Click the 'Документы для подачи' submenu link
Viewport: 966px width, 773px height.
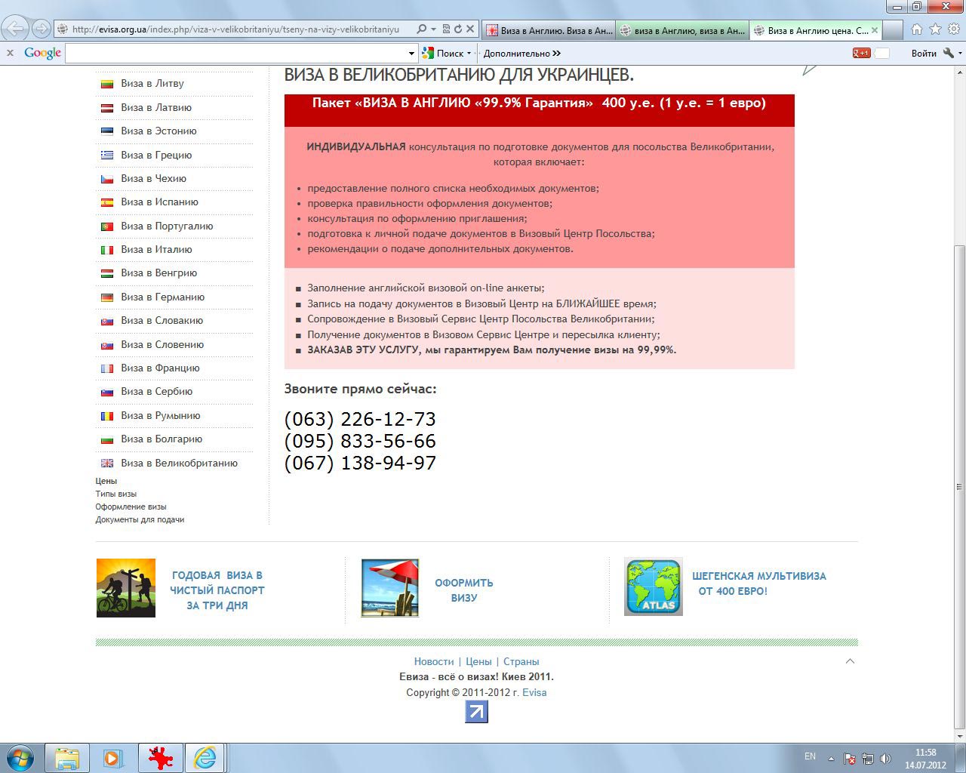click(140, 519)
